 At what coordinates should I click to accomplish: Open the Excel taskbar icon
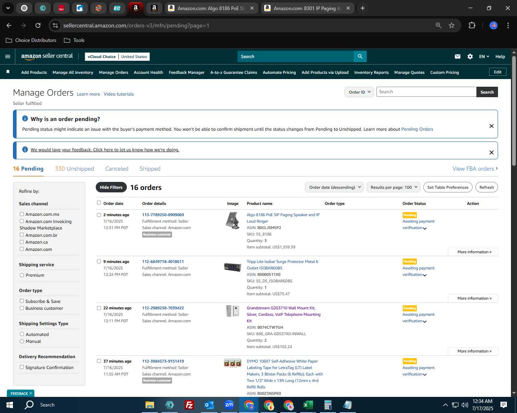(308, 405)
